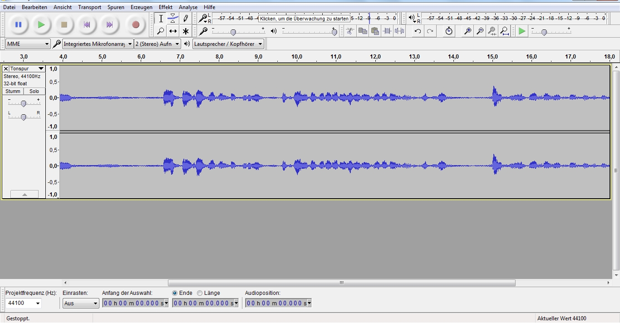The image size is (620, 323).
Task: Select the Länge radio button
Action: (200, 293)
